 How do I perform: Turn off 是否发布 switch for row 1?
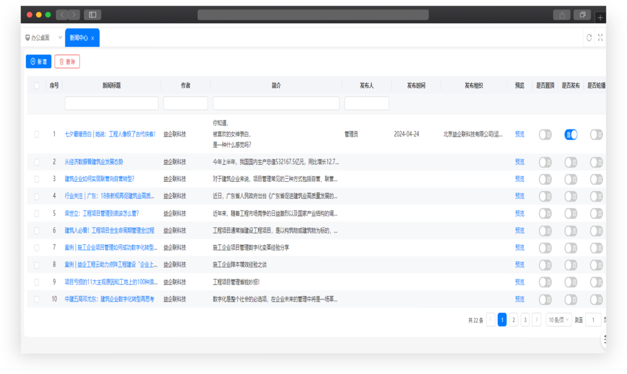[x=571, y=135]
